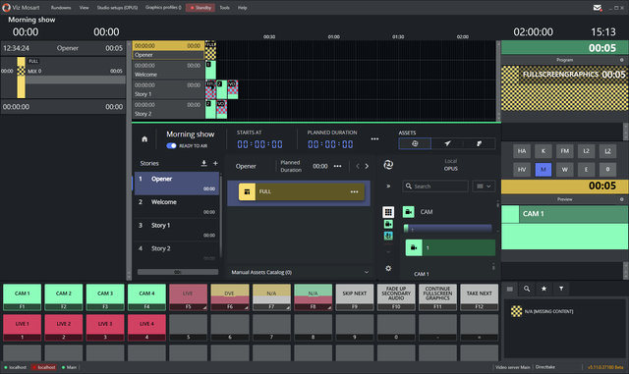This screenshot has width=629, height=374.
Task: Toggle the Ready To Air switch
Action: (x=171, y=146)
